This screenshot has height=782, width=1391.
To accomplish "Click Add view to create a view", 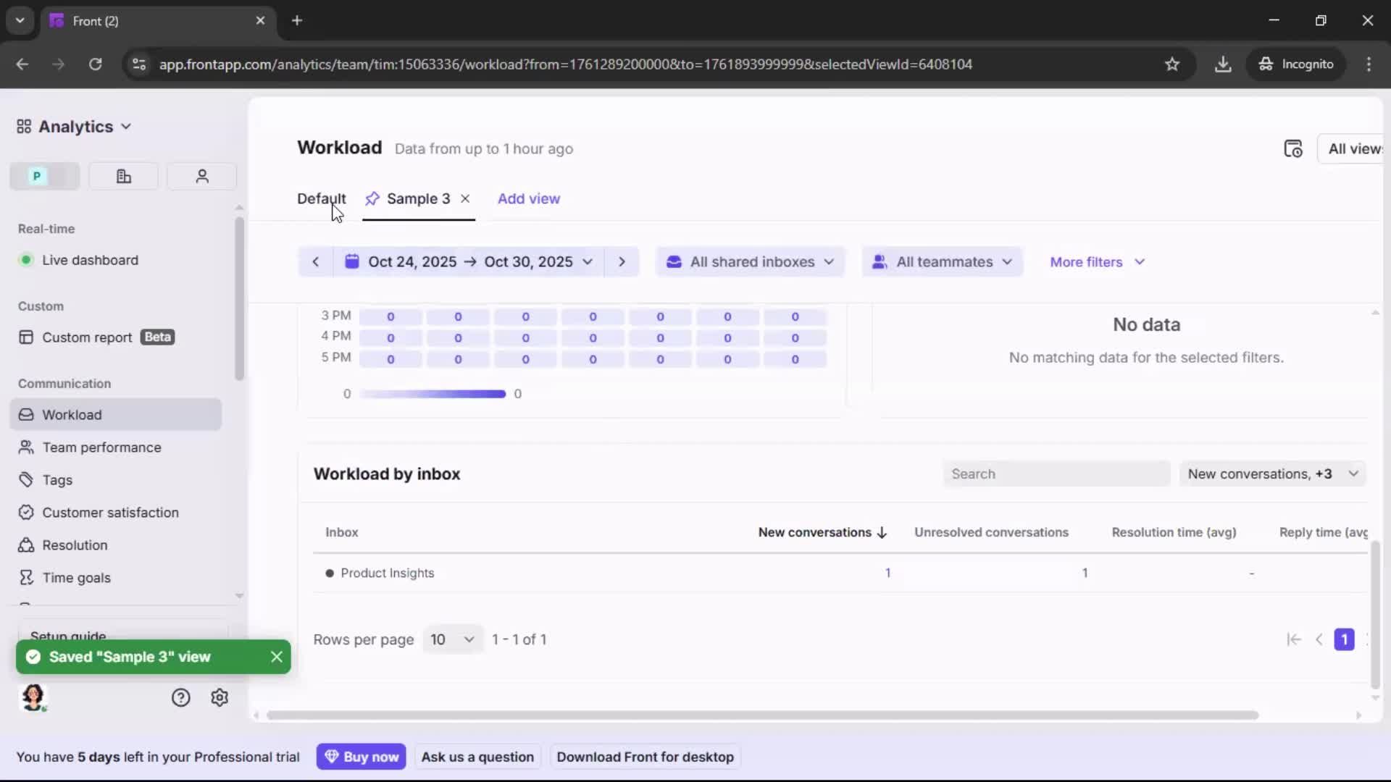I will (x=530, y=198).
